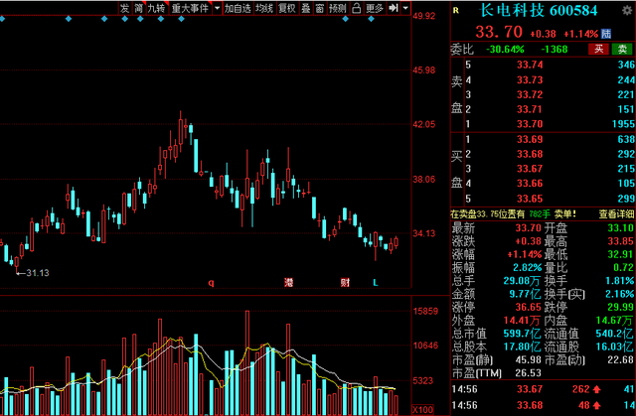Click the red 买 buy button
This screenshot has width=636, height=416.
click(x=598, y=49)
